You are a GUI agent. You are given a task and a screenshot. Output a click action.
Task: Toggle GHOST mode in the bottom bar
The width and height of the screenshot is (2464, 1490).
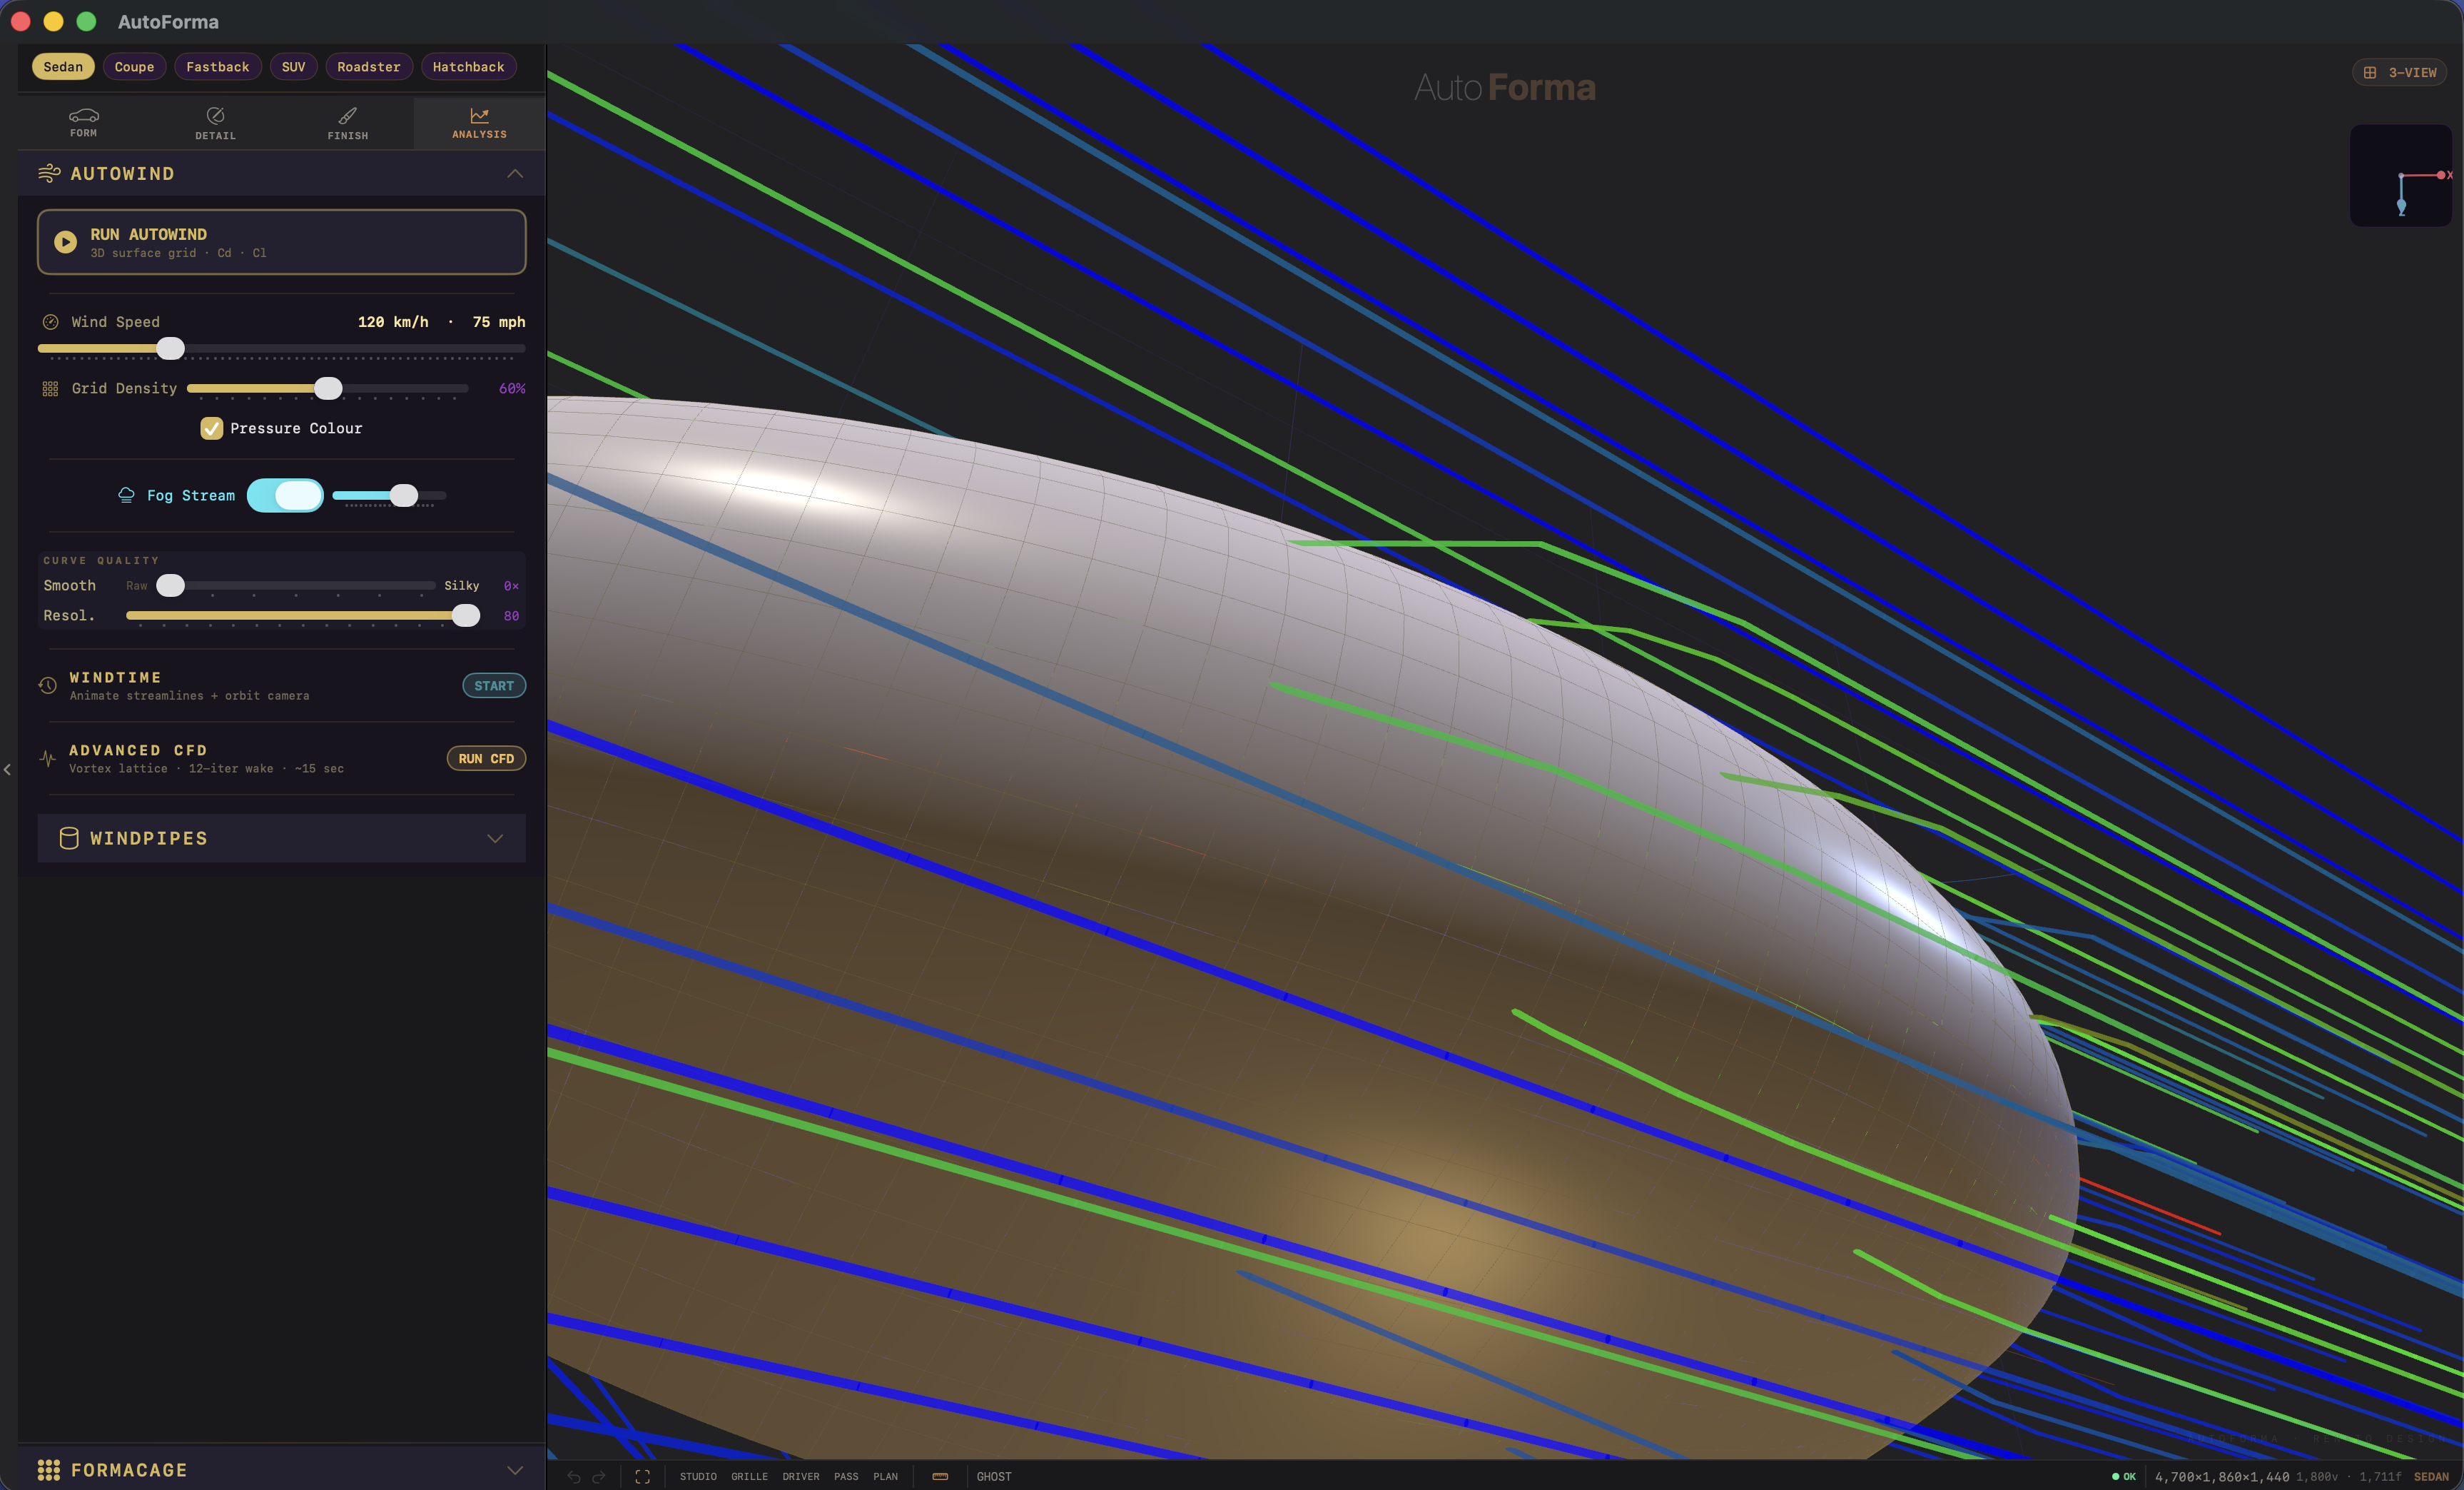click(x=994, y=1476)
